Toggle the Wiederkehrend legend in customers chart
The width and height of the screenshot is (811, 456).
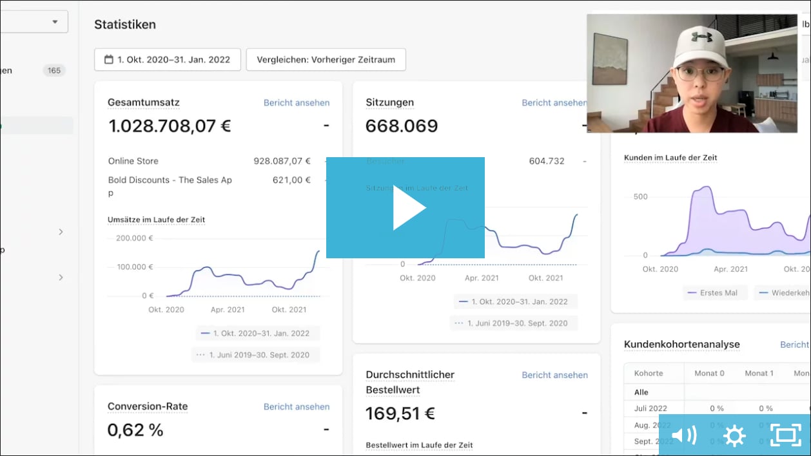pos(783,292)
